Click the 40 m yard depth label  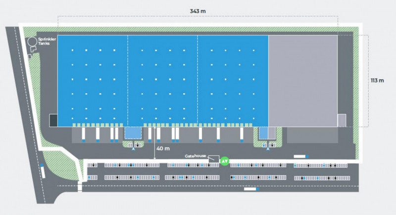point(163,148)
